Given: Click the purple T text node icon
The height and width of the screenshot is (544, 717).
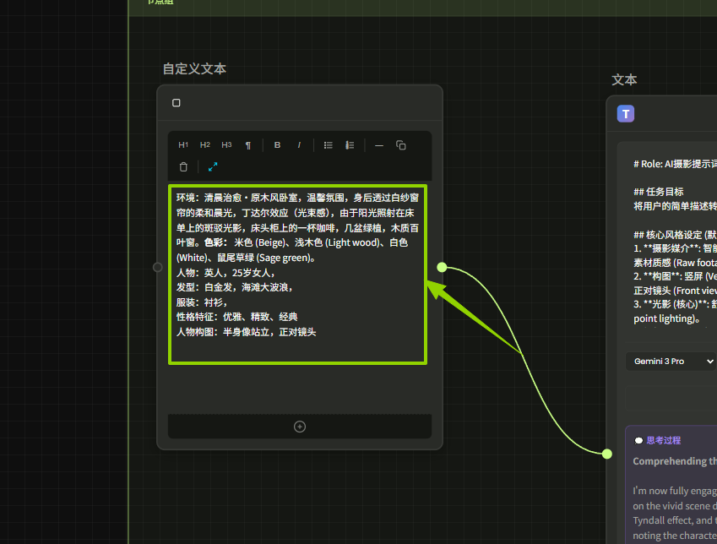Looking at the screenshot, I should pyautogui.click(x=625, y=114).
